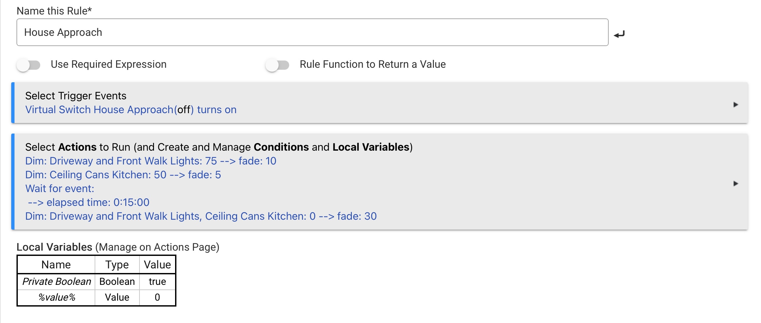Expand the Select Trigger Events arrow
761x323 pixels.
click(736, 105)
